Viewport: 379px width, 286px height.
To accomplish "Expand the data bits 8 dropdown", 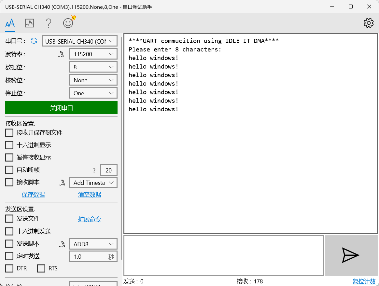I will [93, 67].
